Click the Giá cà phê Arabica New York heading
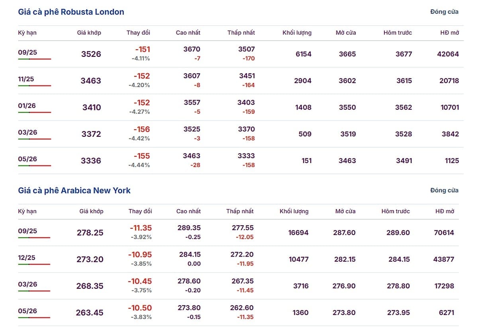The height and width of the screenshot is (327, 478). tap(74, 191)
